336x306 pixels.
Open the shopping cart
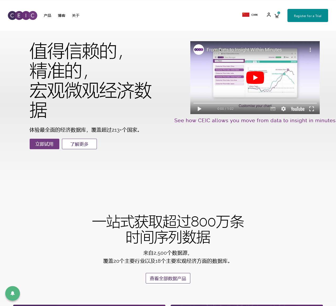[x=276, y=16]
